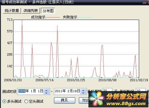This screenshot has width=149, height=108.
Task: Select the highlighted 2009 year field
Action: [x=22, y=91]
